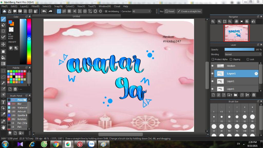Show hidden system tray icons
The width and height of the screenshot is (263, 148).
click(244, 144)
